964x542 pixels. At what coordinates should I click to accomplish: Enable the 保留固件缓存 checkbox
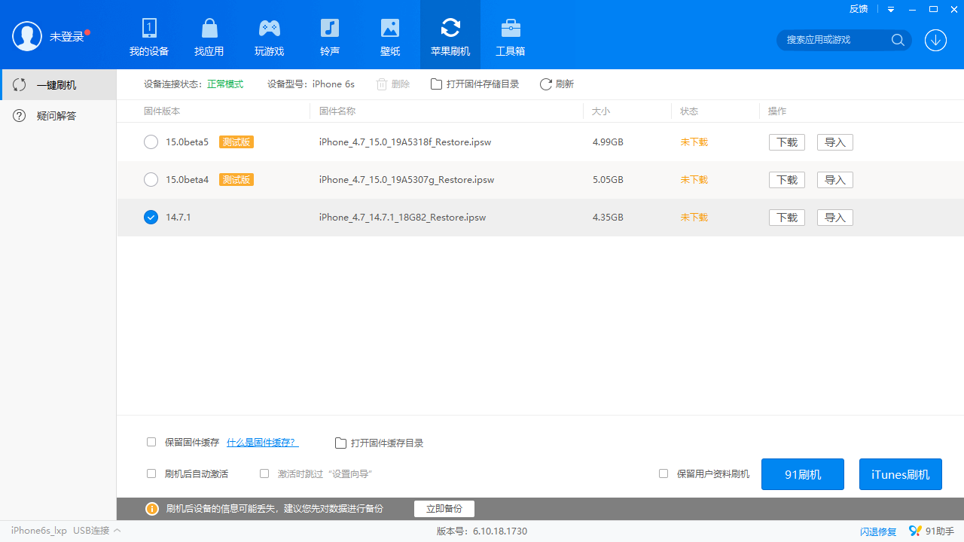151,443
